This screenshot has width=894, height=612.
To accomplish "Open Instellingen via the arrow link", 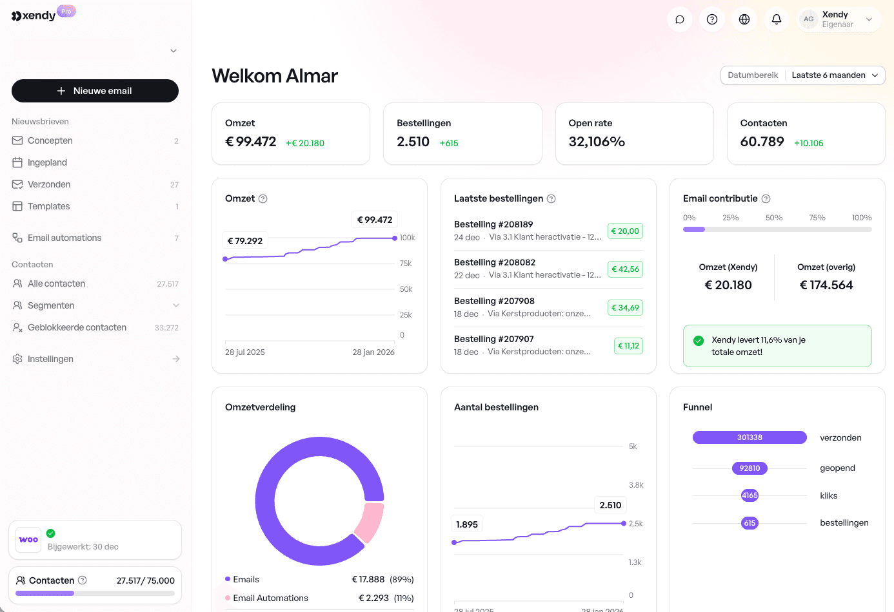I will click(175, 359).
